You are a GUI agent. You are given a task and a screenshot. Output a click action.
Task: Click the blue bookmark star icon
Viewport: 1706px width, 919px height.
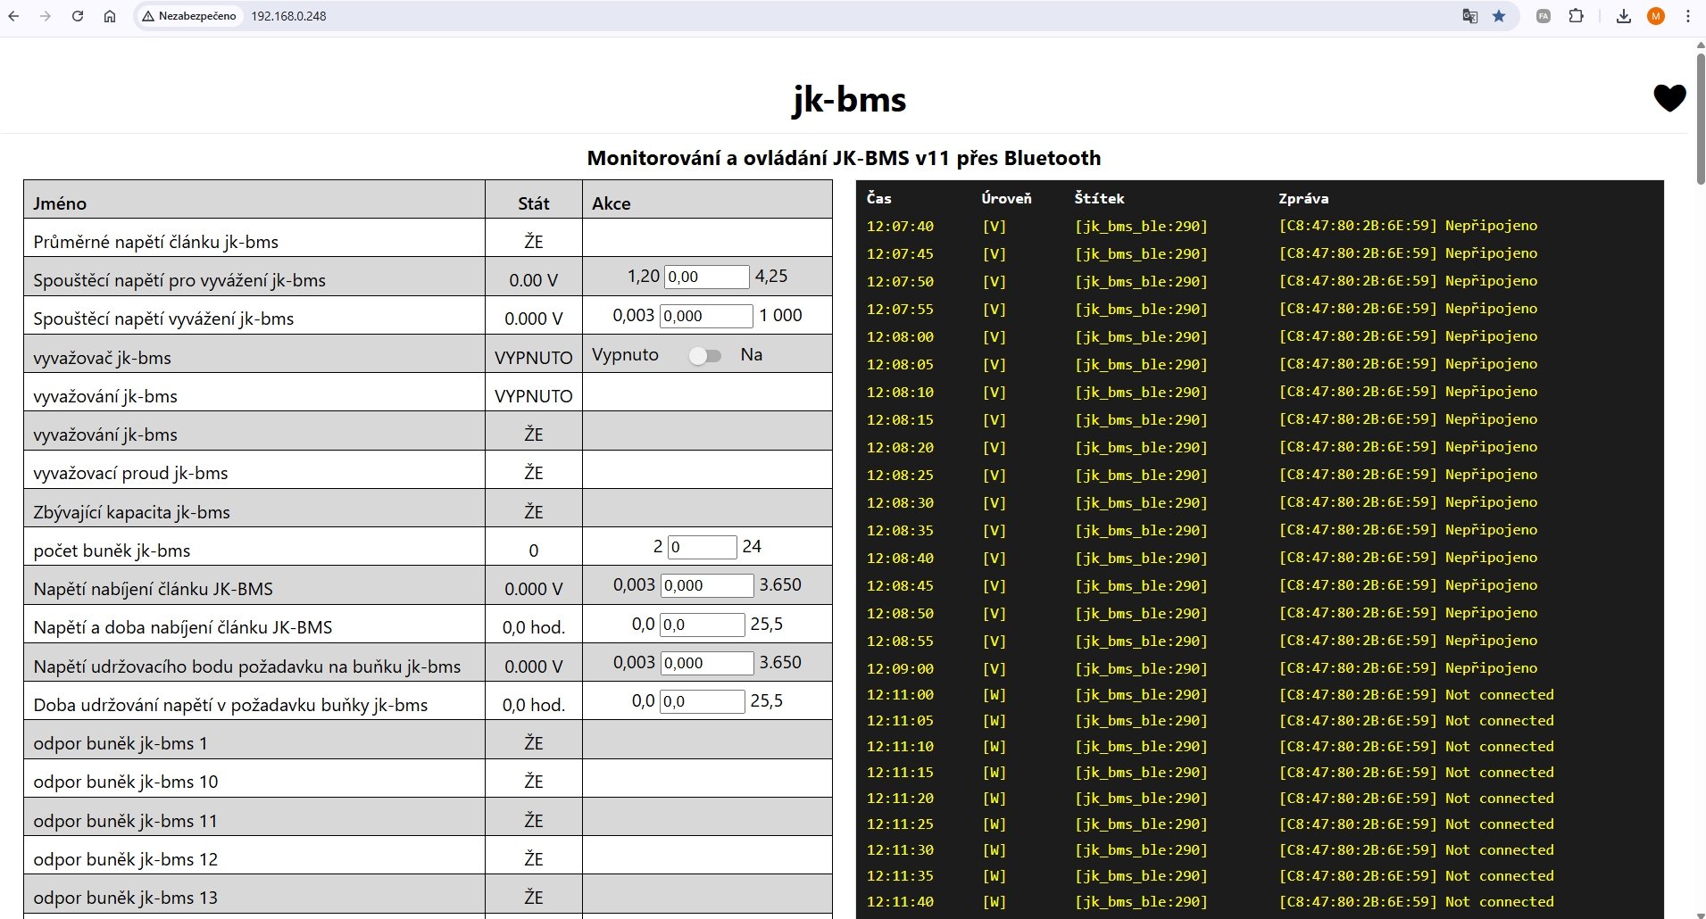[1499, 16]
